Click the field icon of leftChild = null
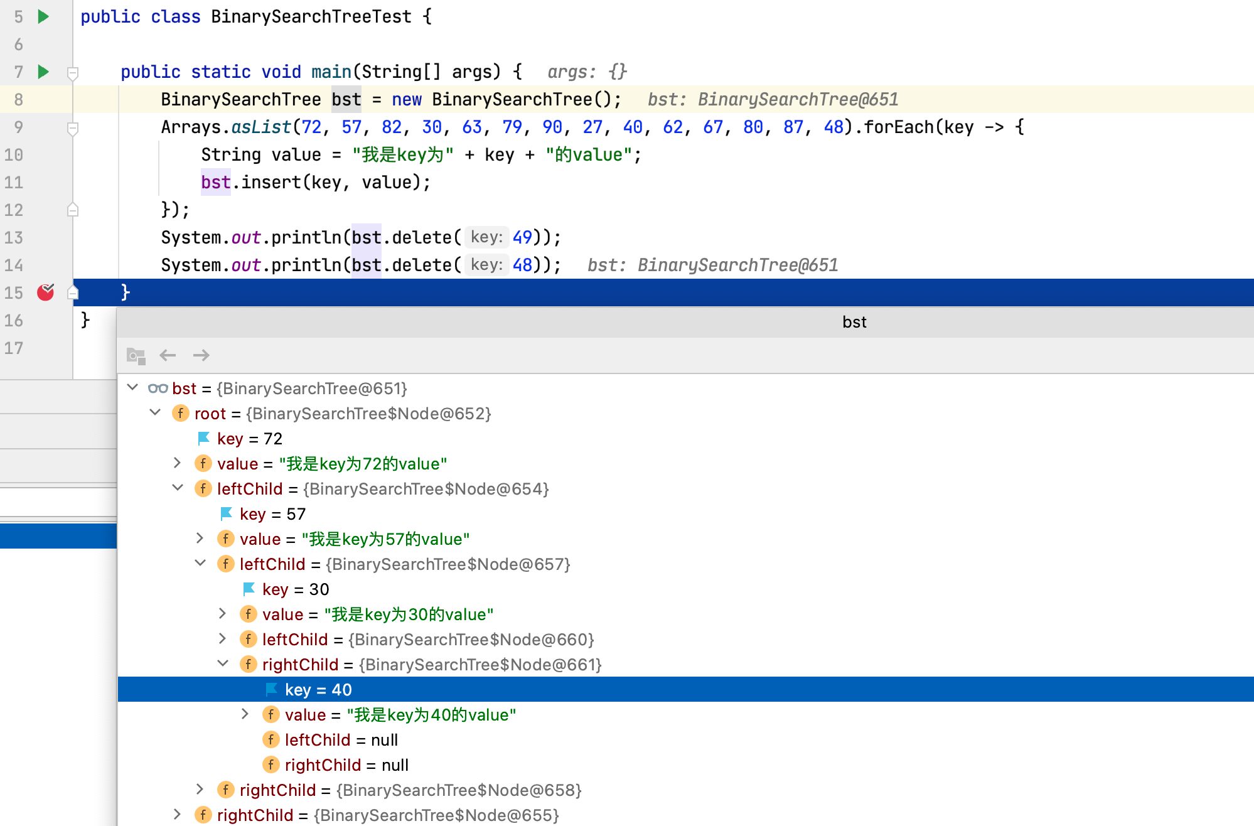The image size is (1254, 826). click(x=271, y=739)
